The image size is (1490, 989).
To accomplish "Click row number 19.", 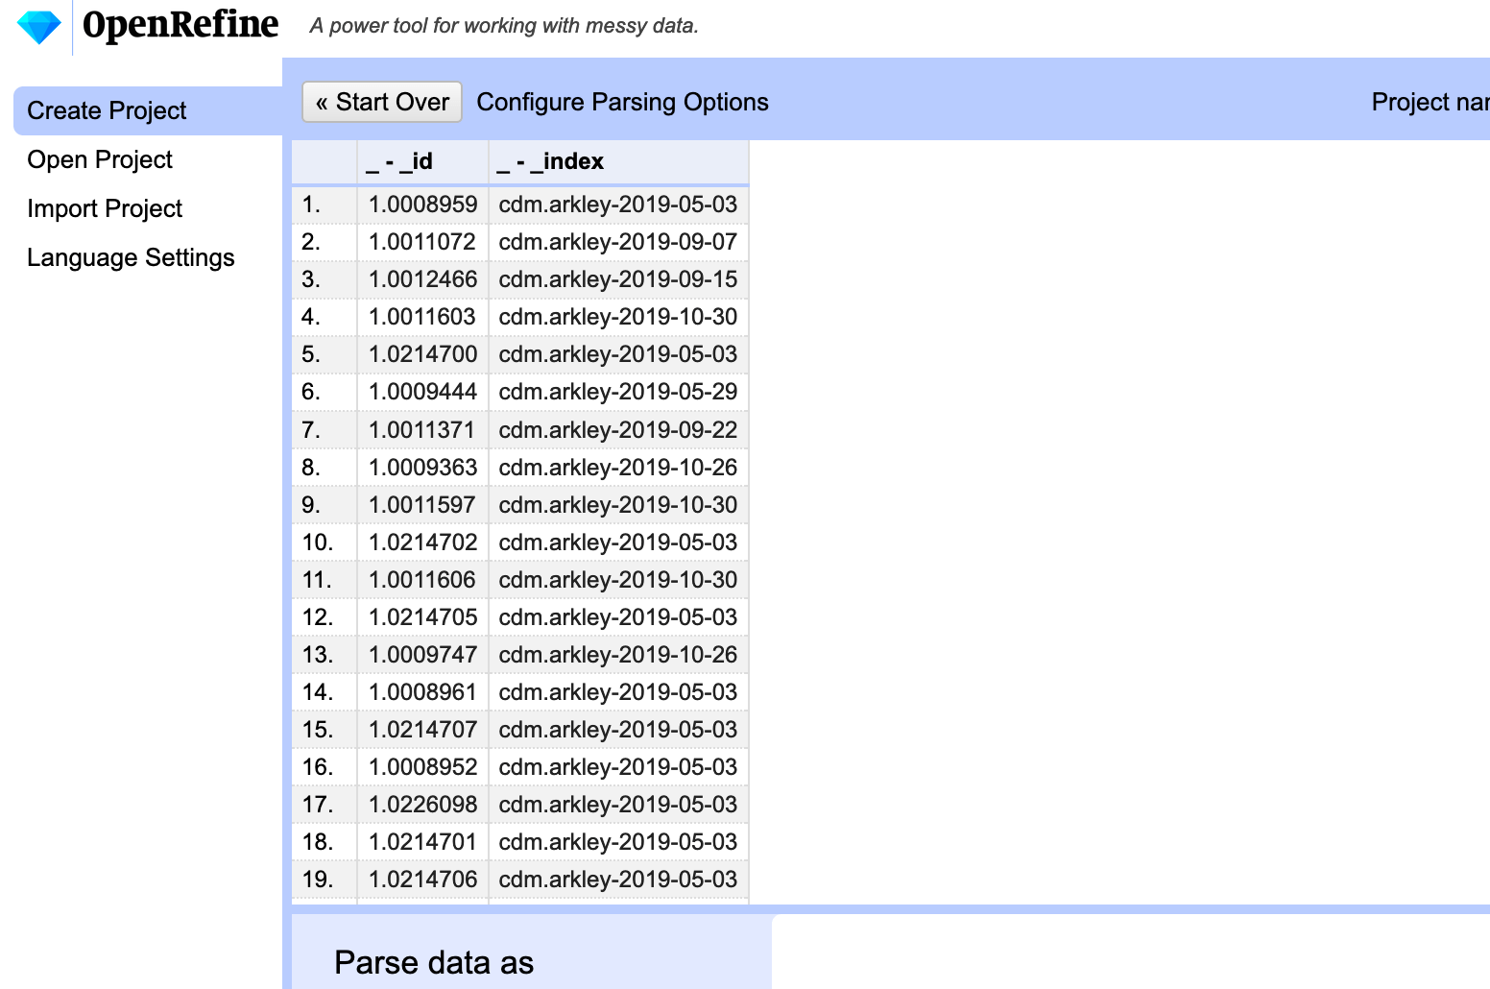I will click(x=318, y=880).
